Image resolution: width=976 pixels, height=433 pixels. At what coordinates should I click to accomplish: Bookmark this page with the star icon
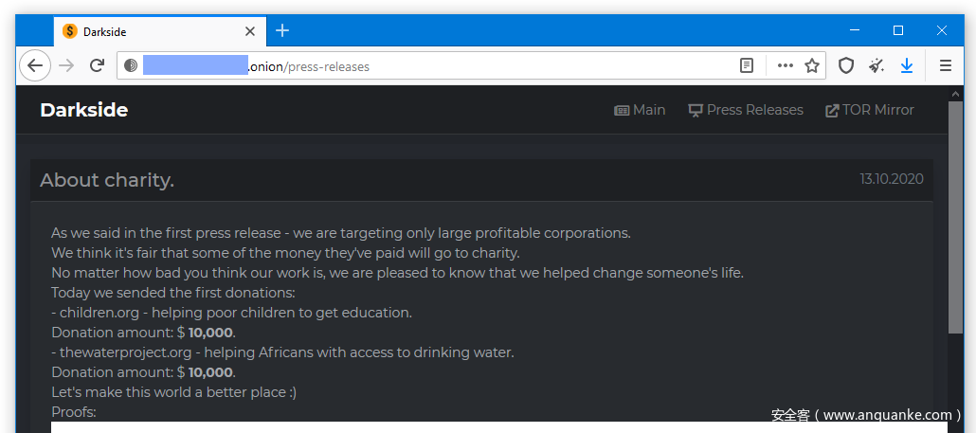[x=812, y=65]
